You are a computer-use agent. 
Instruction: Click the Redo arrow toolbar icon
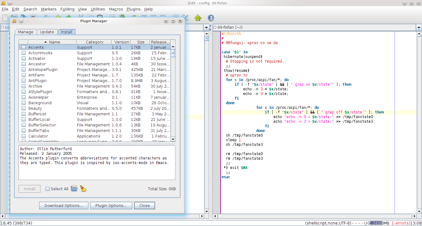click(69, 17)
